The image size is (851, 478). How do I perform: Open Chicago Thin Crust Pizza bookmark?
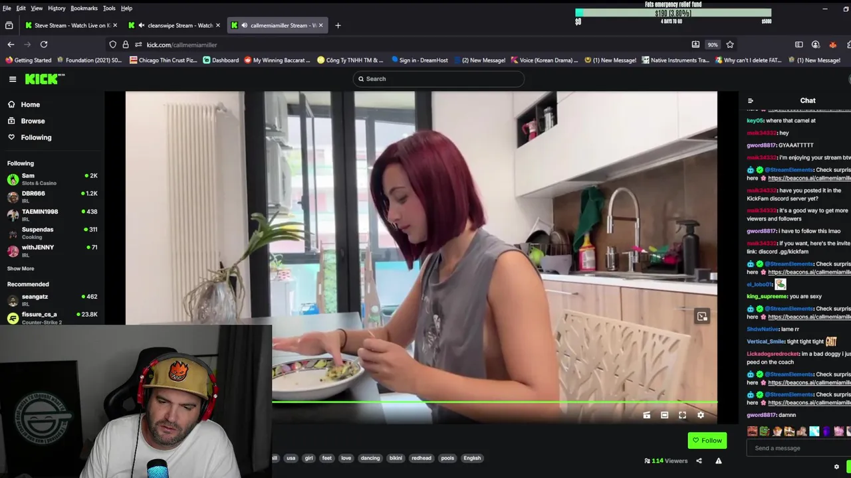click(x=164, y=60)
